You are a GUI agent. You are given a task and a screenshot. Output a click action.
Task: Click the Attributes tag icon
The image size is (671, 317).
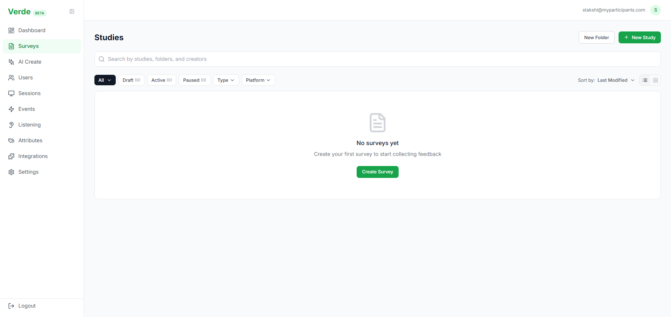pyautogui.click(x=11, y=141)
